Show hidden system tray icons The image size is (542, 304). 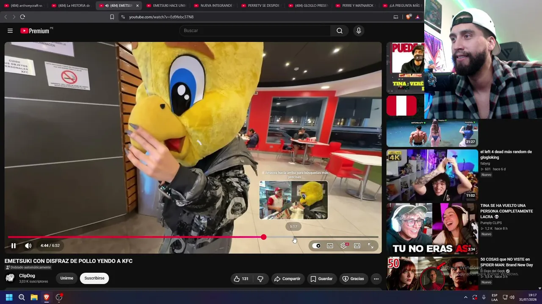pyautogui.click(x=466, y=297)
